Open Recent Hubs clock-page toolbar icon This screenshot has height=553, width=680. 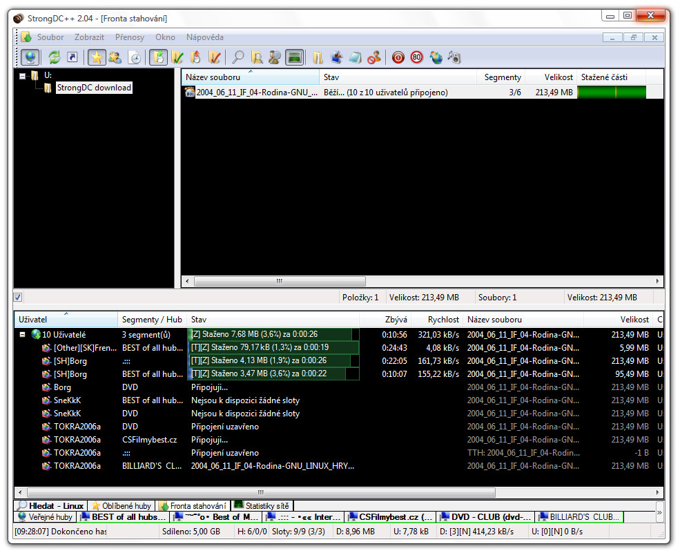tap(135, 57)
